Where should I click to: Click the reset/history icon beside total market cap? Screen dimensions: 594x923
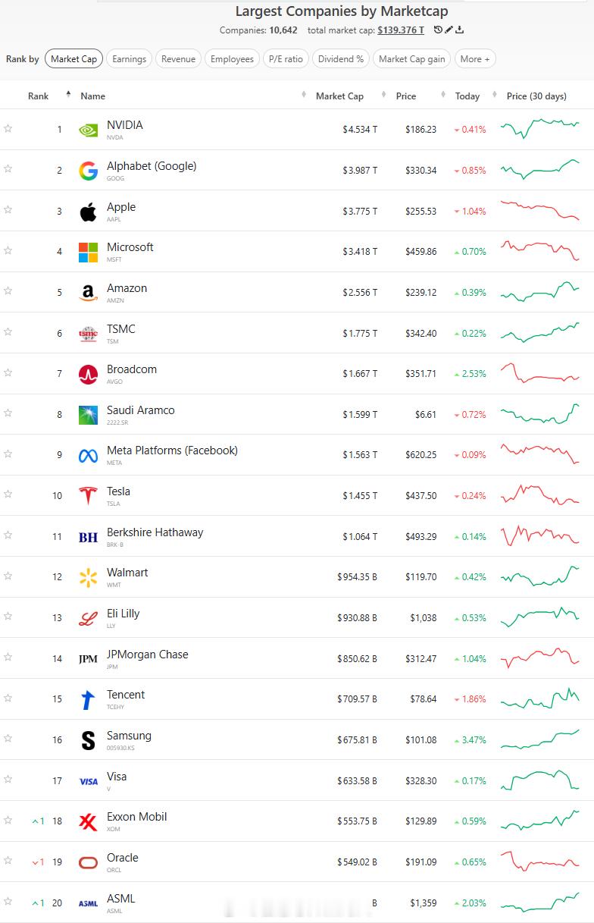point(438,30)
